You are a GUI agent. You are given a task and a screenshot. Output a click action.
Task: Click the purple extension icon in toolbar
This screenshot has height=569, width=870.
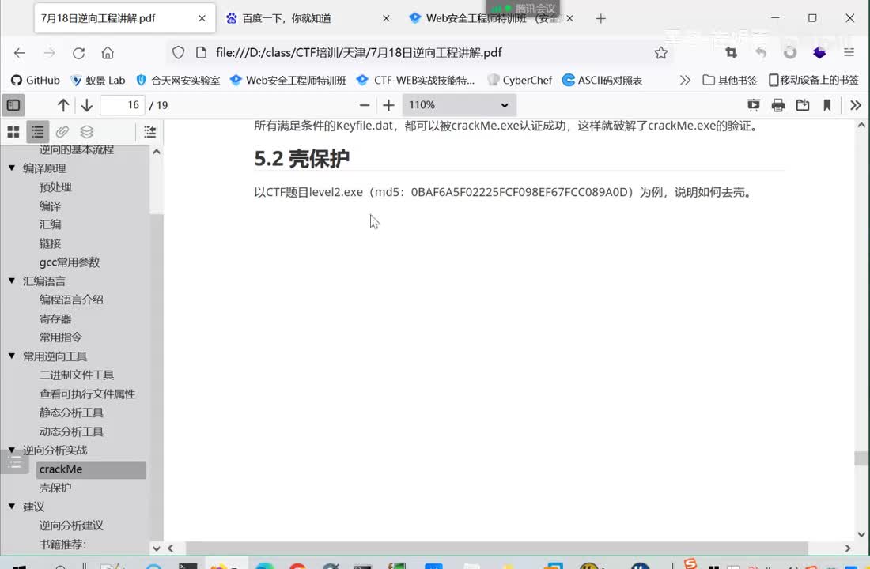click(x=819, y=53)
